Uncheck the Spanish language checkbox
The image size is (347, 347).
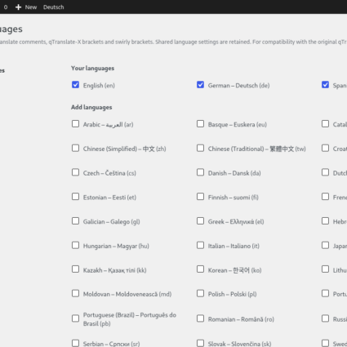coord(325,85)
